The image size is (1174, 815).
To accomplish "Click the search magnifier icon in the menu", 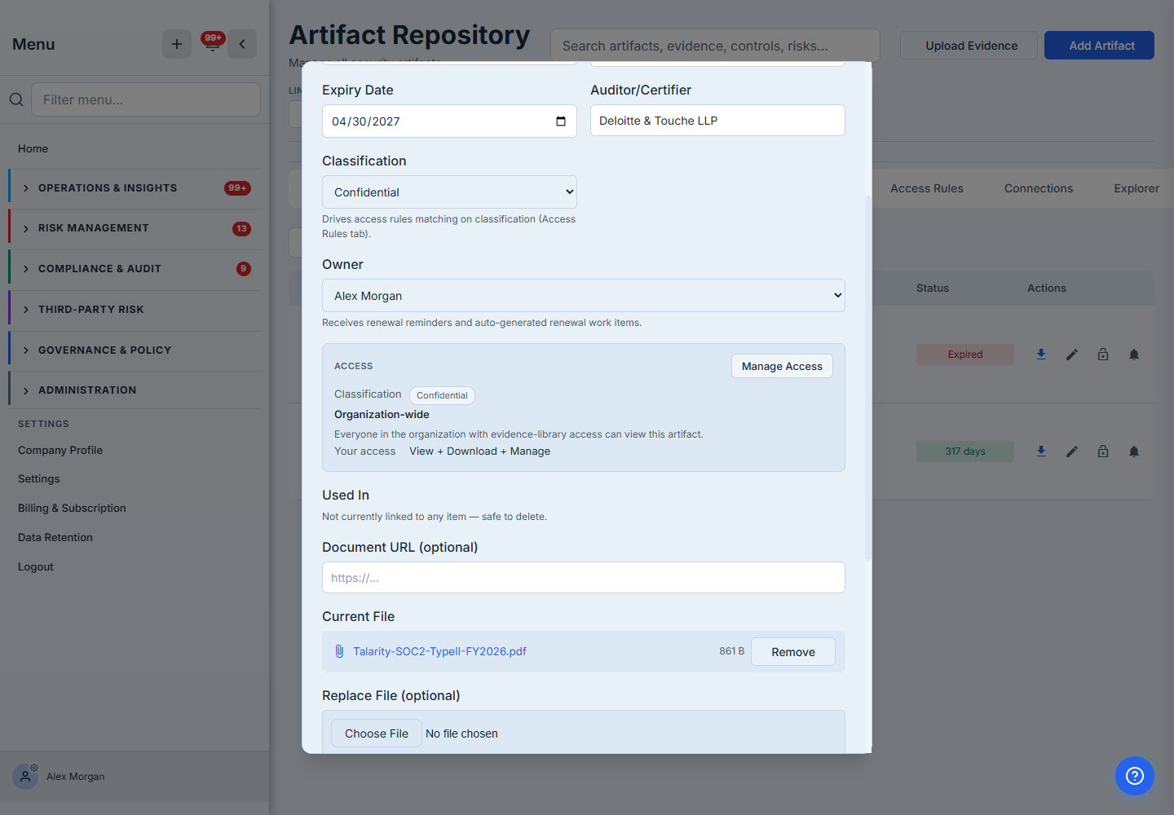I will click(16, 99).
